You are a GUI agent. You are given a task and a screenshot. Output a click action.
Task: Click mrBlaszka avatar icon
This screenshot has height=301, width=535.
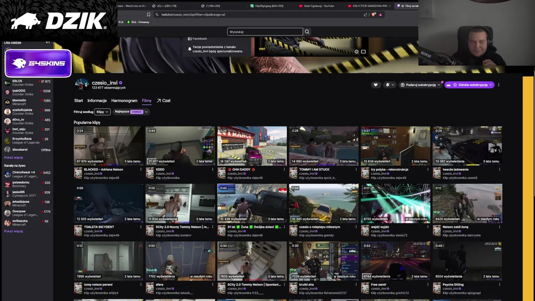tap(7, 222)
